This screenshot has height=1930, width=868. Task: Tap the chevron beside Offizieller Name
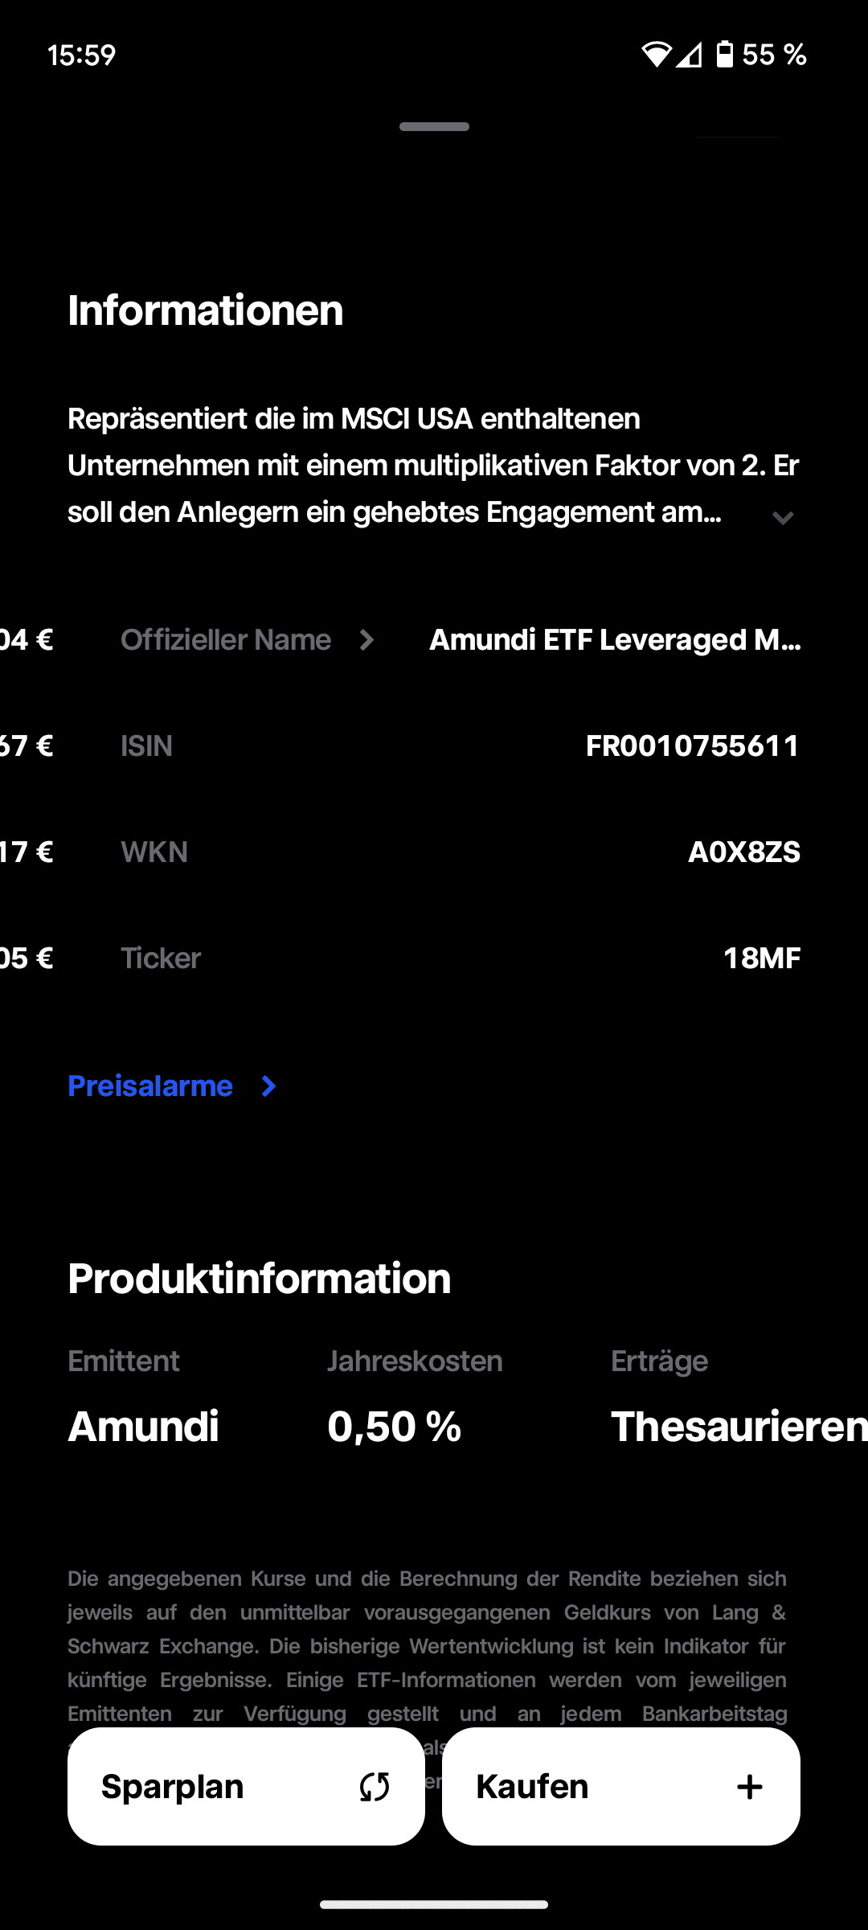click(x=367, y=640)
